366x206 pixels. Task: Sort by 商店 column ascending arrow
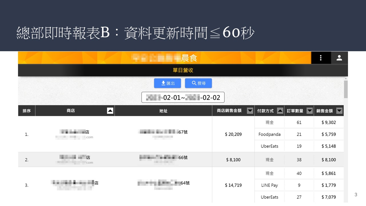point(110,111)
